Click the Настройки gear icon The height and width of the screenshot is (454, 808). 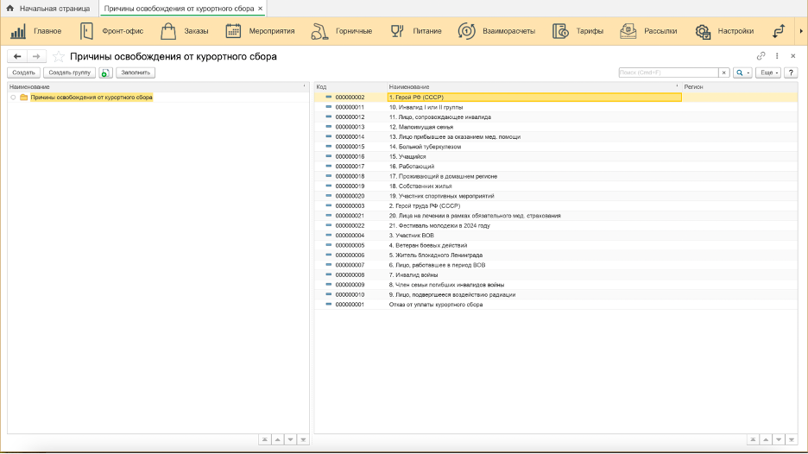(x=703, y=31)
